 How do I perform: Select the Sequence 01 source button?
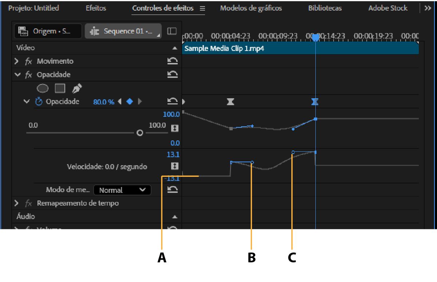click(123, 31)
